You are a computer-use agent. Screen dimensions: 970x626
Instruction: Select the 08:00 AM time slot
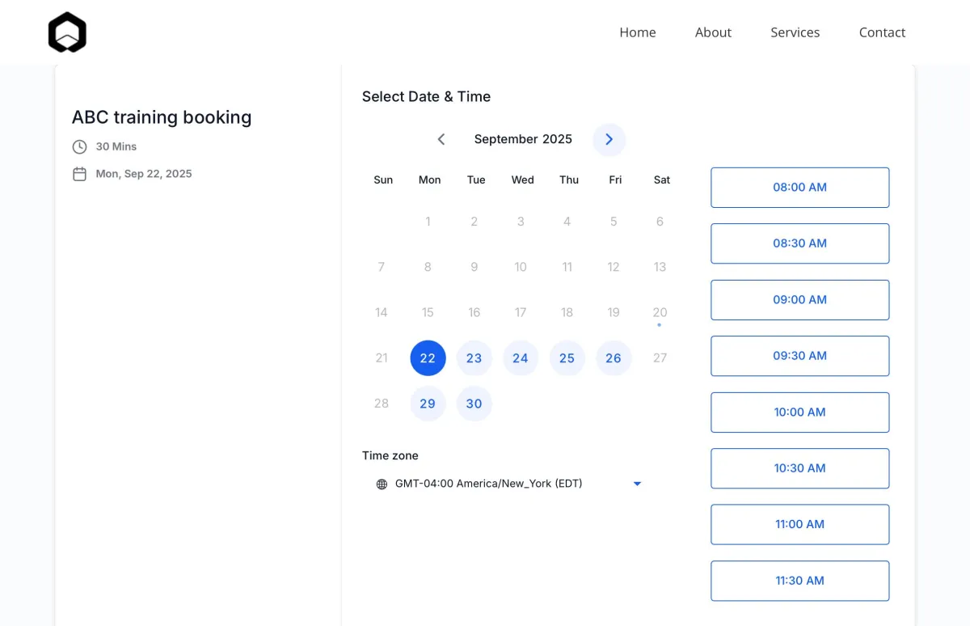[799, 187]
